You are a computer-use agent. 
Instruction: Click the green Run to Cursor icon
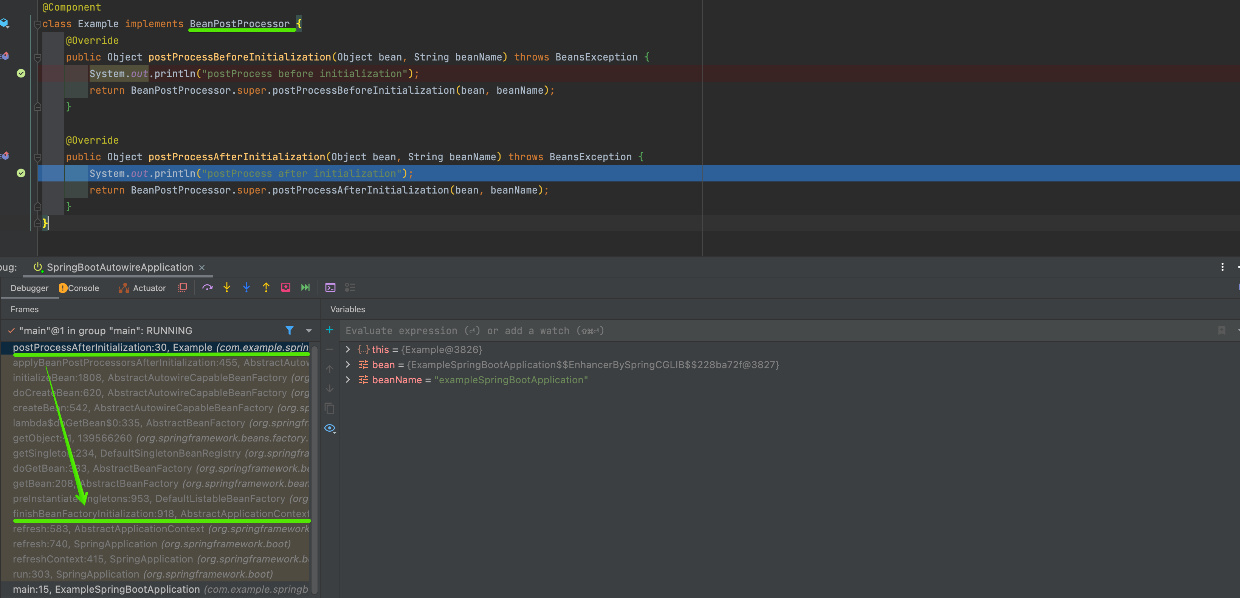pos(305,287)
